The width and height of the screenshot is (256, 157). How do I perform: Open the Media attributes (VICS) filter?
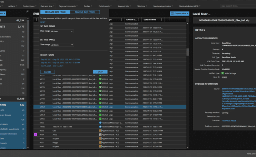pos(190,6)
